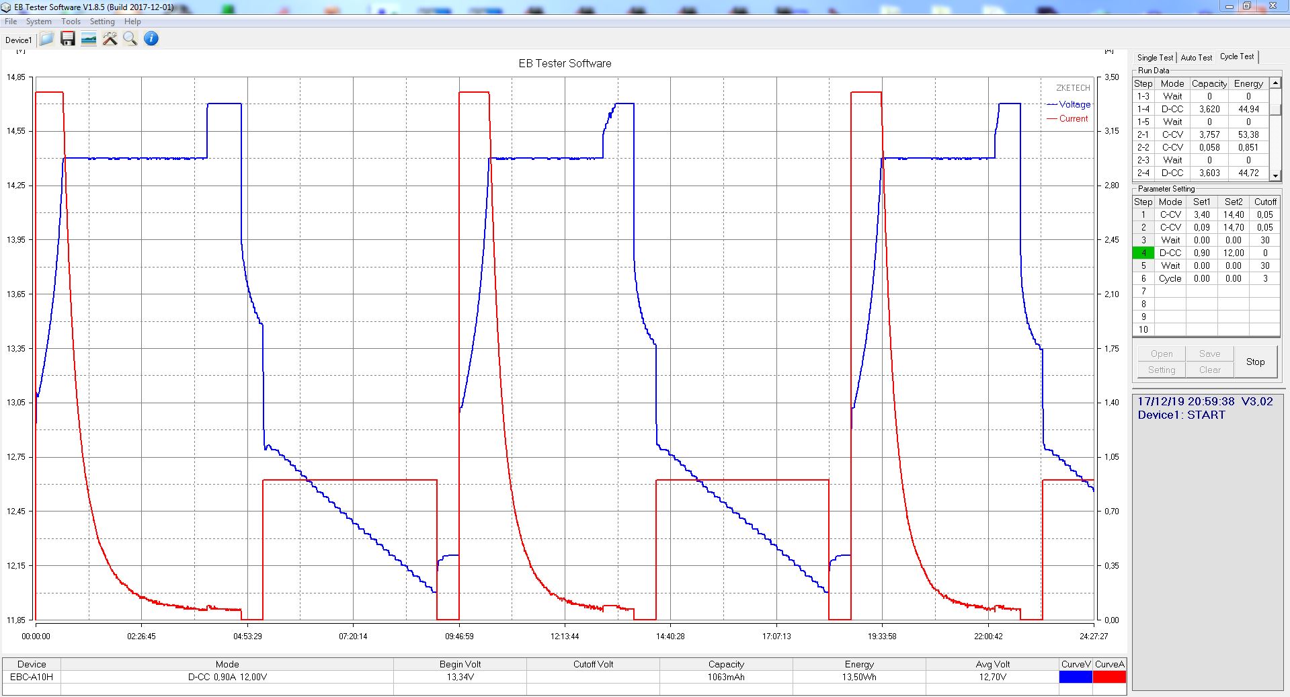The height and width of the screenshot is (697, 1290).
Task: Open the Tools menu
Action: coord(71,22)
